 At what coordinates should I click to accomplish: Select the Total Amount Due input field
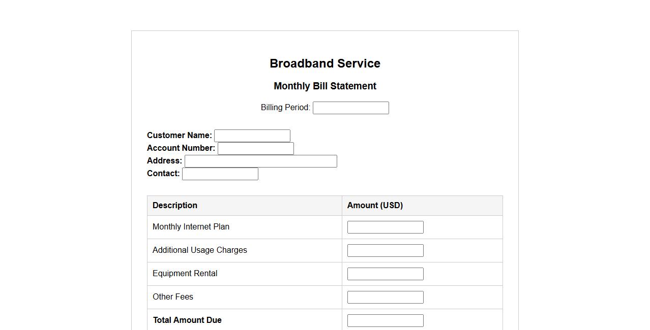click(385, 320)
